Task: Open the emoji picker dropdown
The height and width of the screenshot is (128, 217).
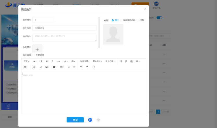Action: (34, 67)
